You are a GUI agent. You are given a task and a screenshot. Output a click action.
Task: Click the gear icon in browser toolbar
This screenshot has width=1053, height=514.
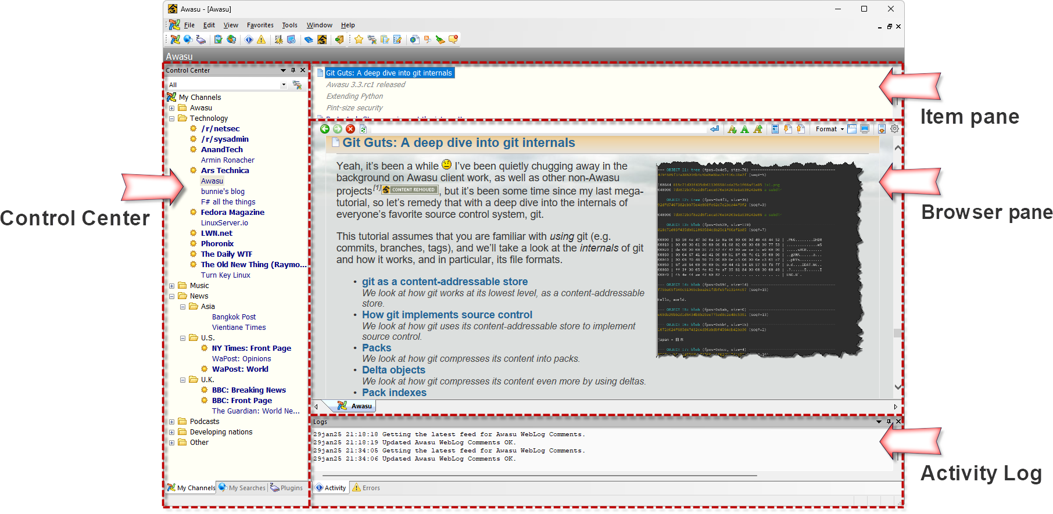coord(894,129)
